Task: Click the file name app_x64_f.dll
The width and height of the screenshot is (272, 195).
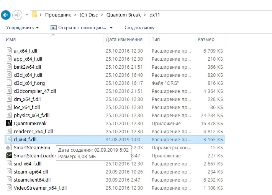Action: pos(28,59)
